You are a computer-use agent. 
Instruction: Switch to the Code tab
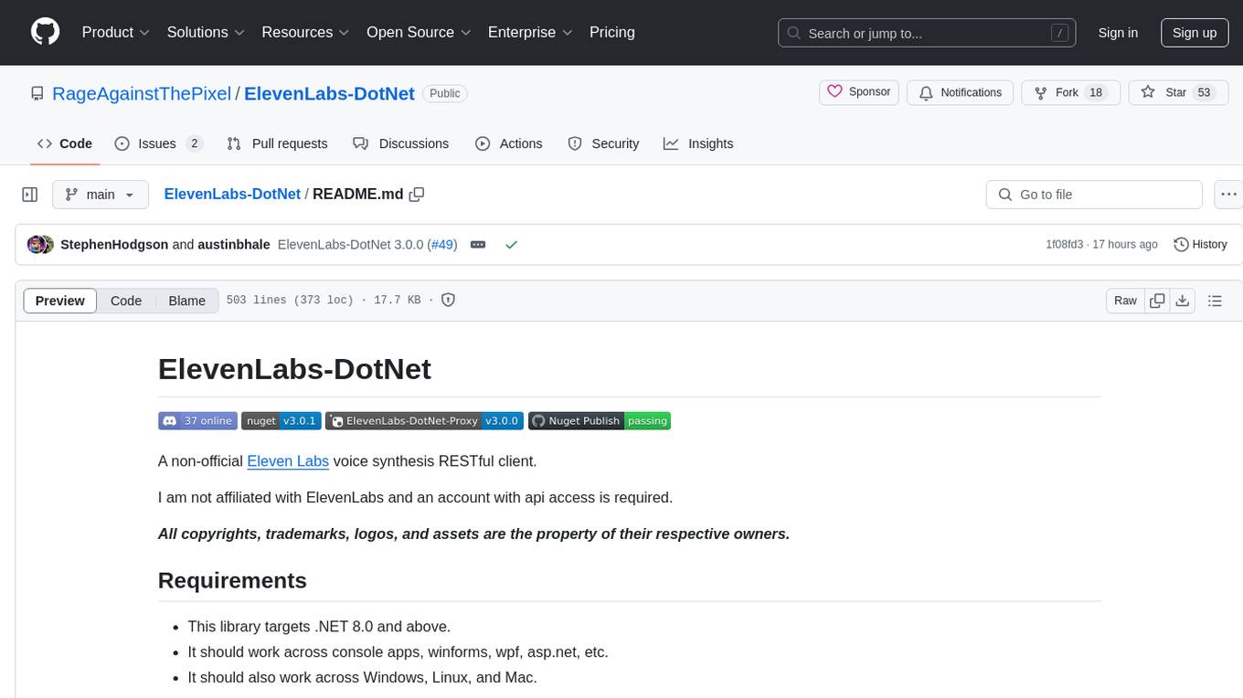(65, 143)
